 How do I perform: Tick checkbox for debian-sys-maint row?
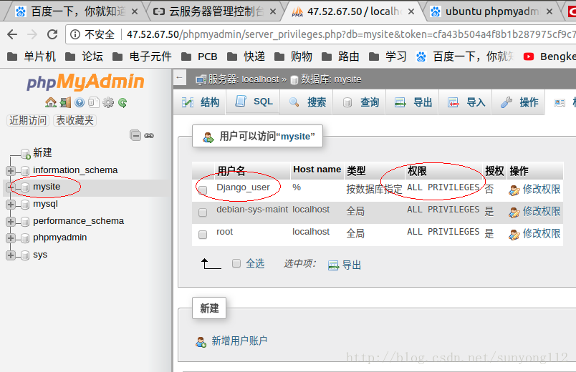click(203, 212)
